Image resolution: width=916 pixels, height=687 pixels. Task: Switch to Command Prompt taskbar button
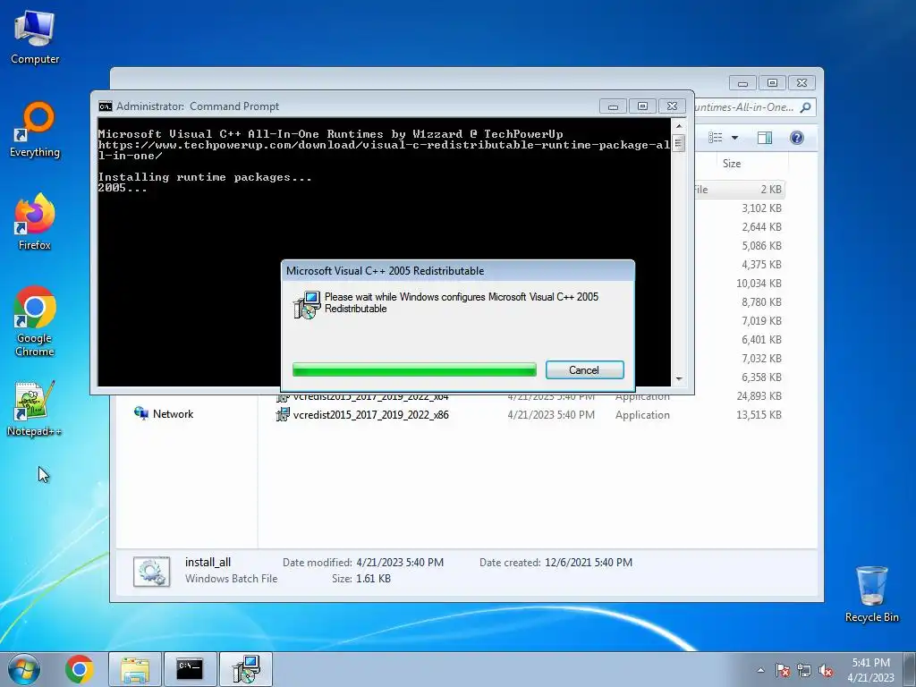click(x=190, y=669)
